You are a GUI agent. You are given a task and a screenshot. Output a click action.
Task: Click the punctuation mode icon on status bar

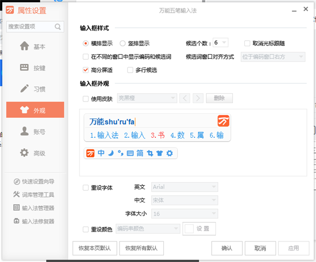tap(121, 153)
